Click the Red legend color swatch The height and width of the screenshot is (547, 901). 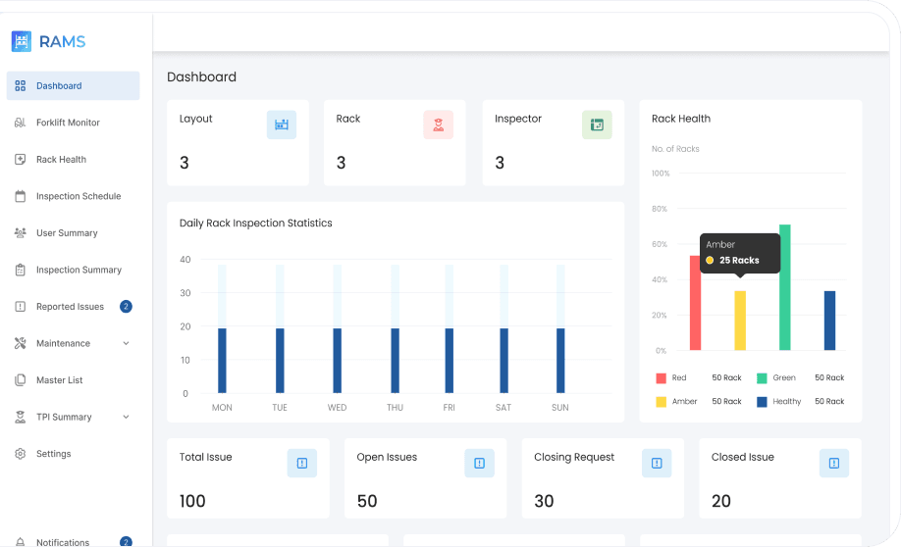coord(661,378)
